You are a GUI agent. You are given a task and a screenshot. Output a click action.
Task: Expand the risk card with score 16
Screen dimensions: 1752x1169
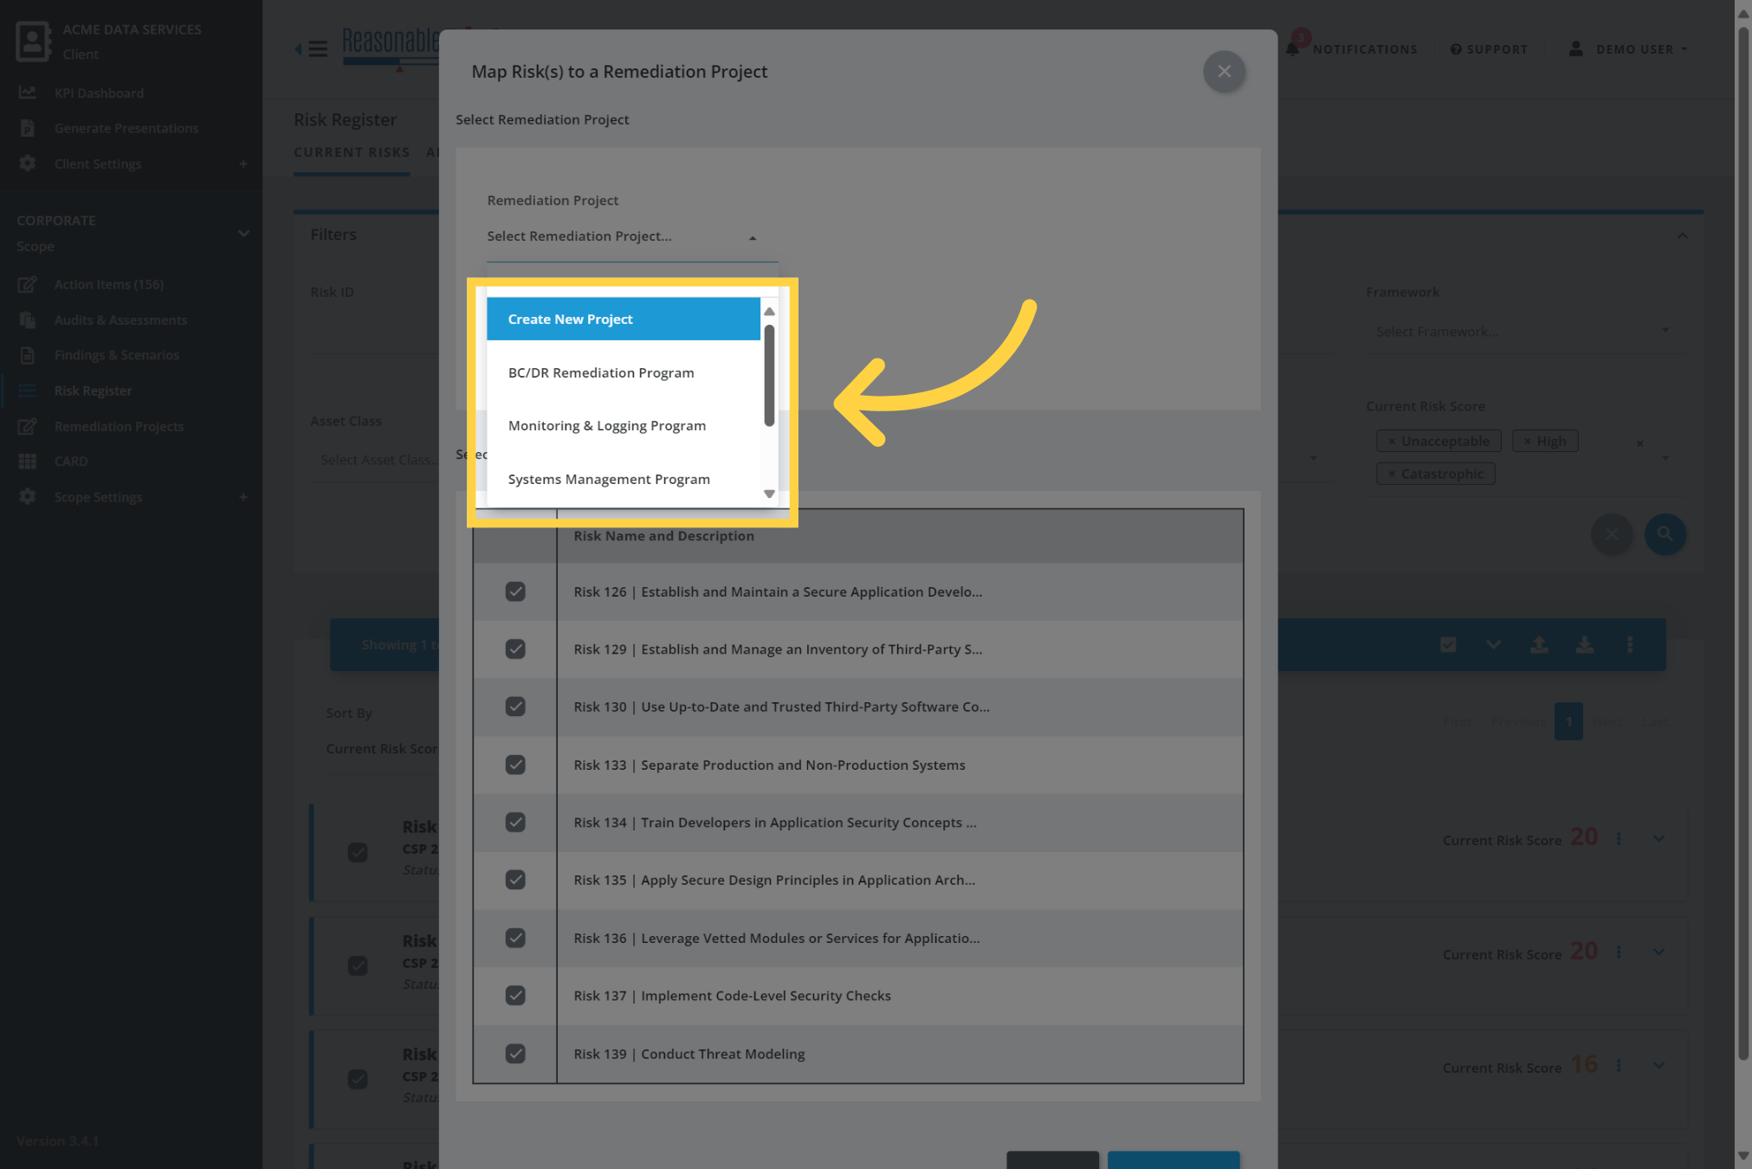pos(1658,1065)
